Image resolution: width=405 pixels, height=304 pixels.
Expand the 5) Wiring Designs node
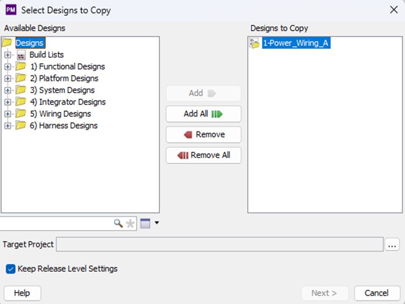point(7,114)
